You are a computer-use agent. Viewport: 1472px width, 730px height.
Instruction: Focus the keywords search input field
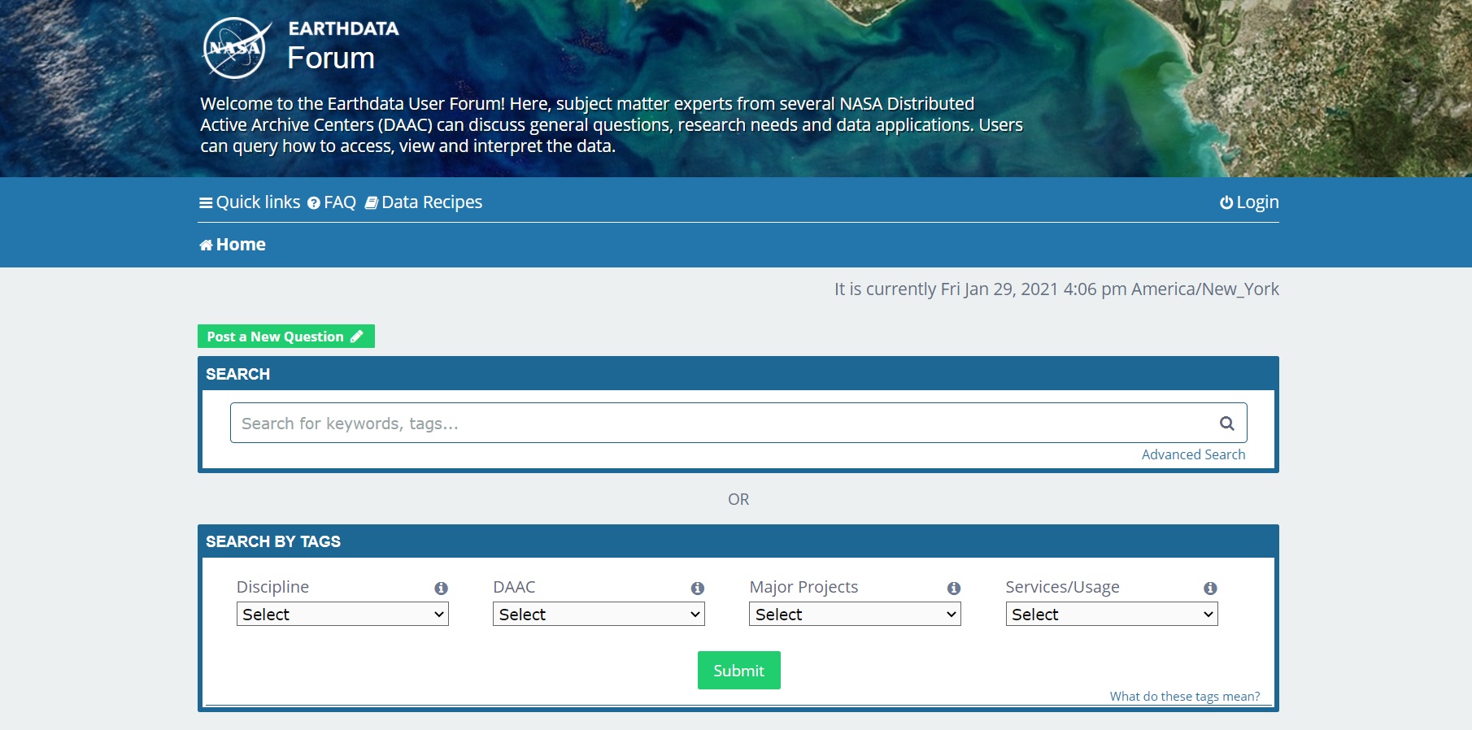click(720, 424)
